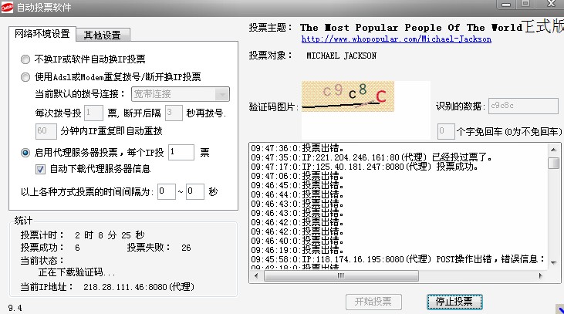Open the 宽带连接 dial-up connection dropdown
564x314 pixels.
(179, 94)
